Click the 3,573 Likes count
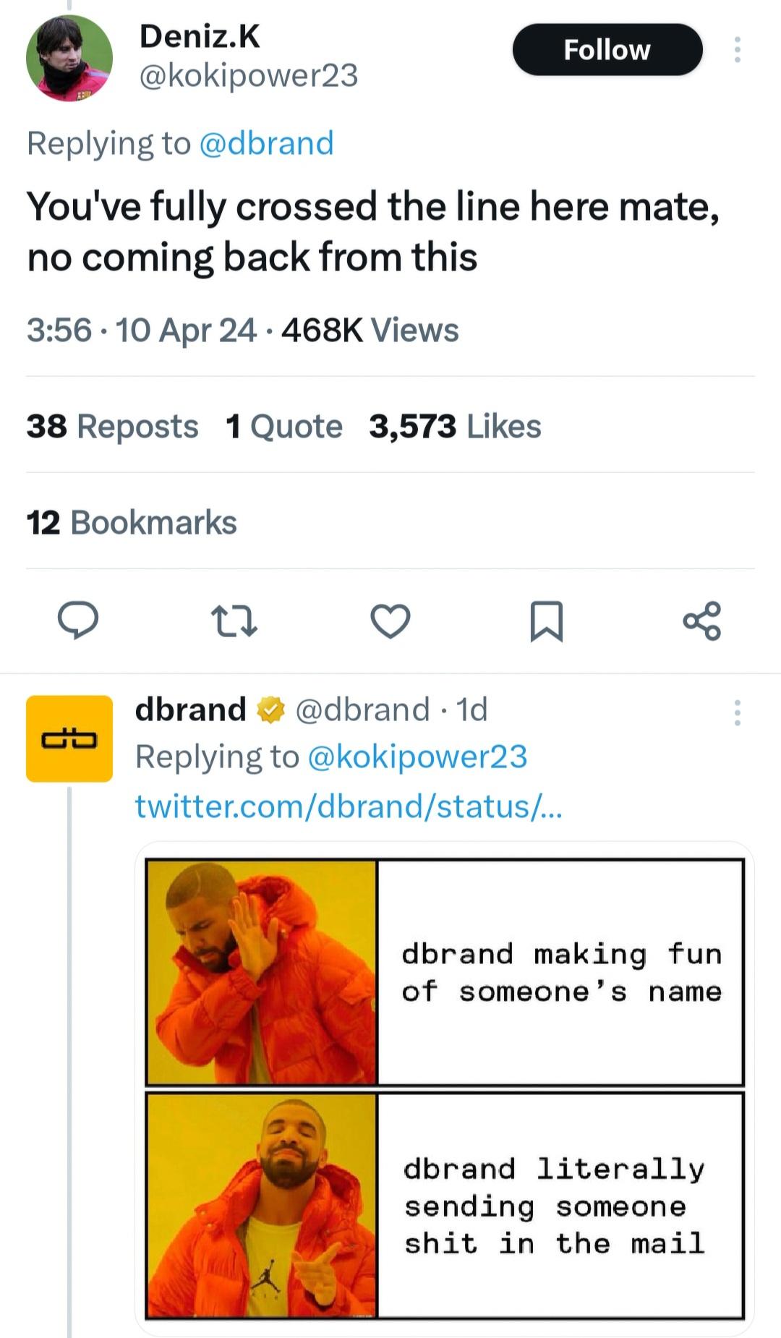 455,426
